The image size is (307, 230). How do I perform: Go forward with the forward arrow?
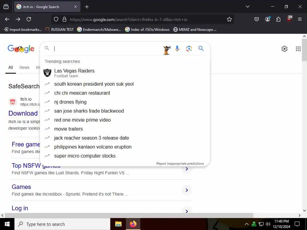[x=18, y=19]
